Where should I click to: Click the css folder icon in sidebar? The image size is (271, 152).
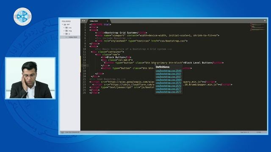[66, 27]
